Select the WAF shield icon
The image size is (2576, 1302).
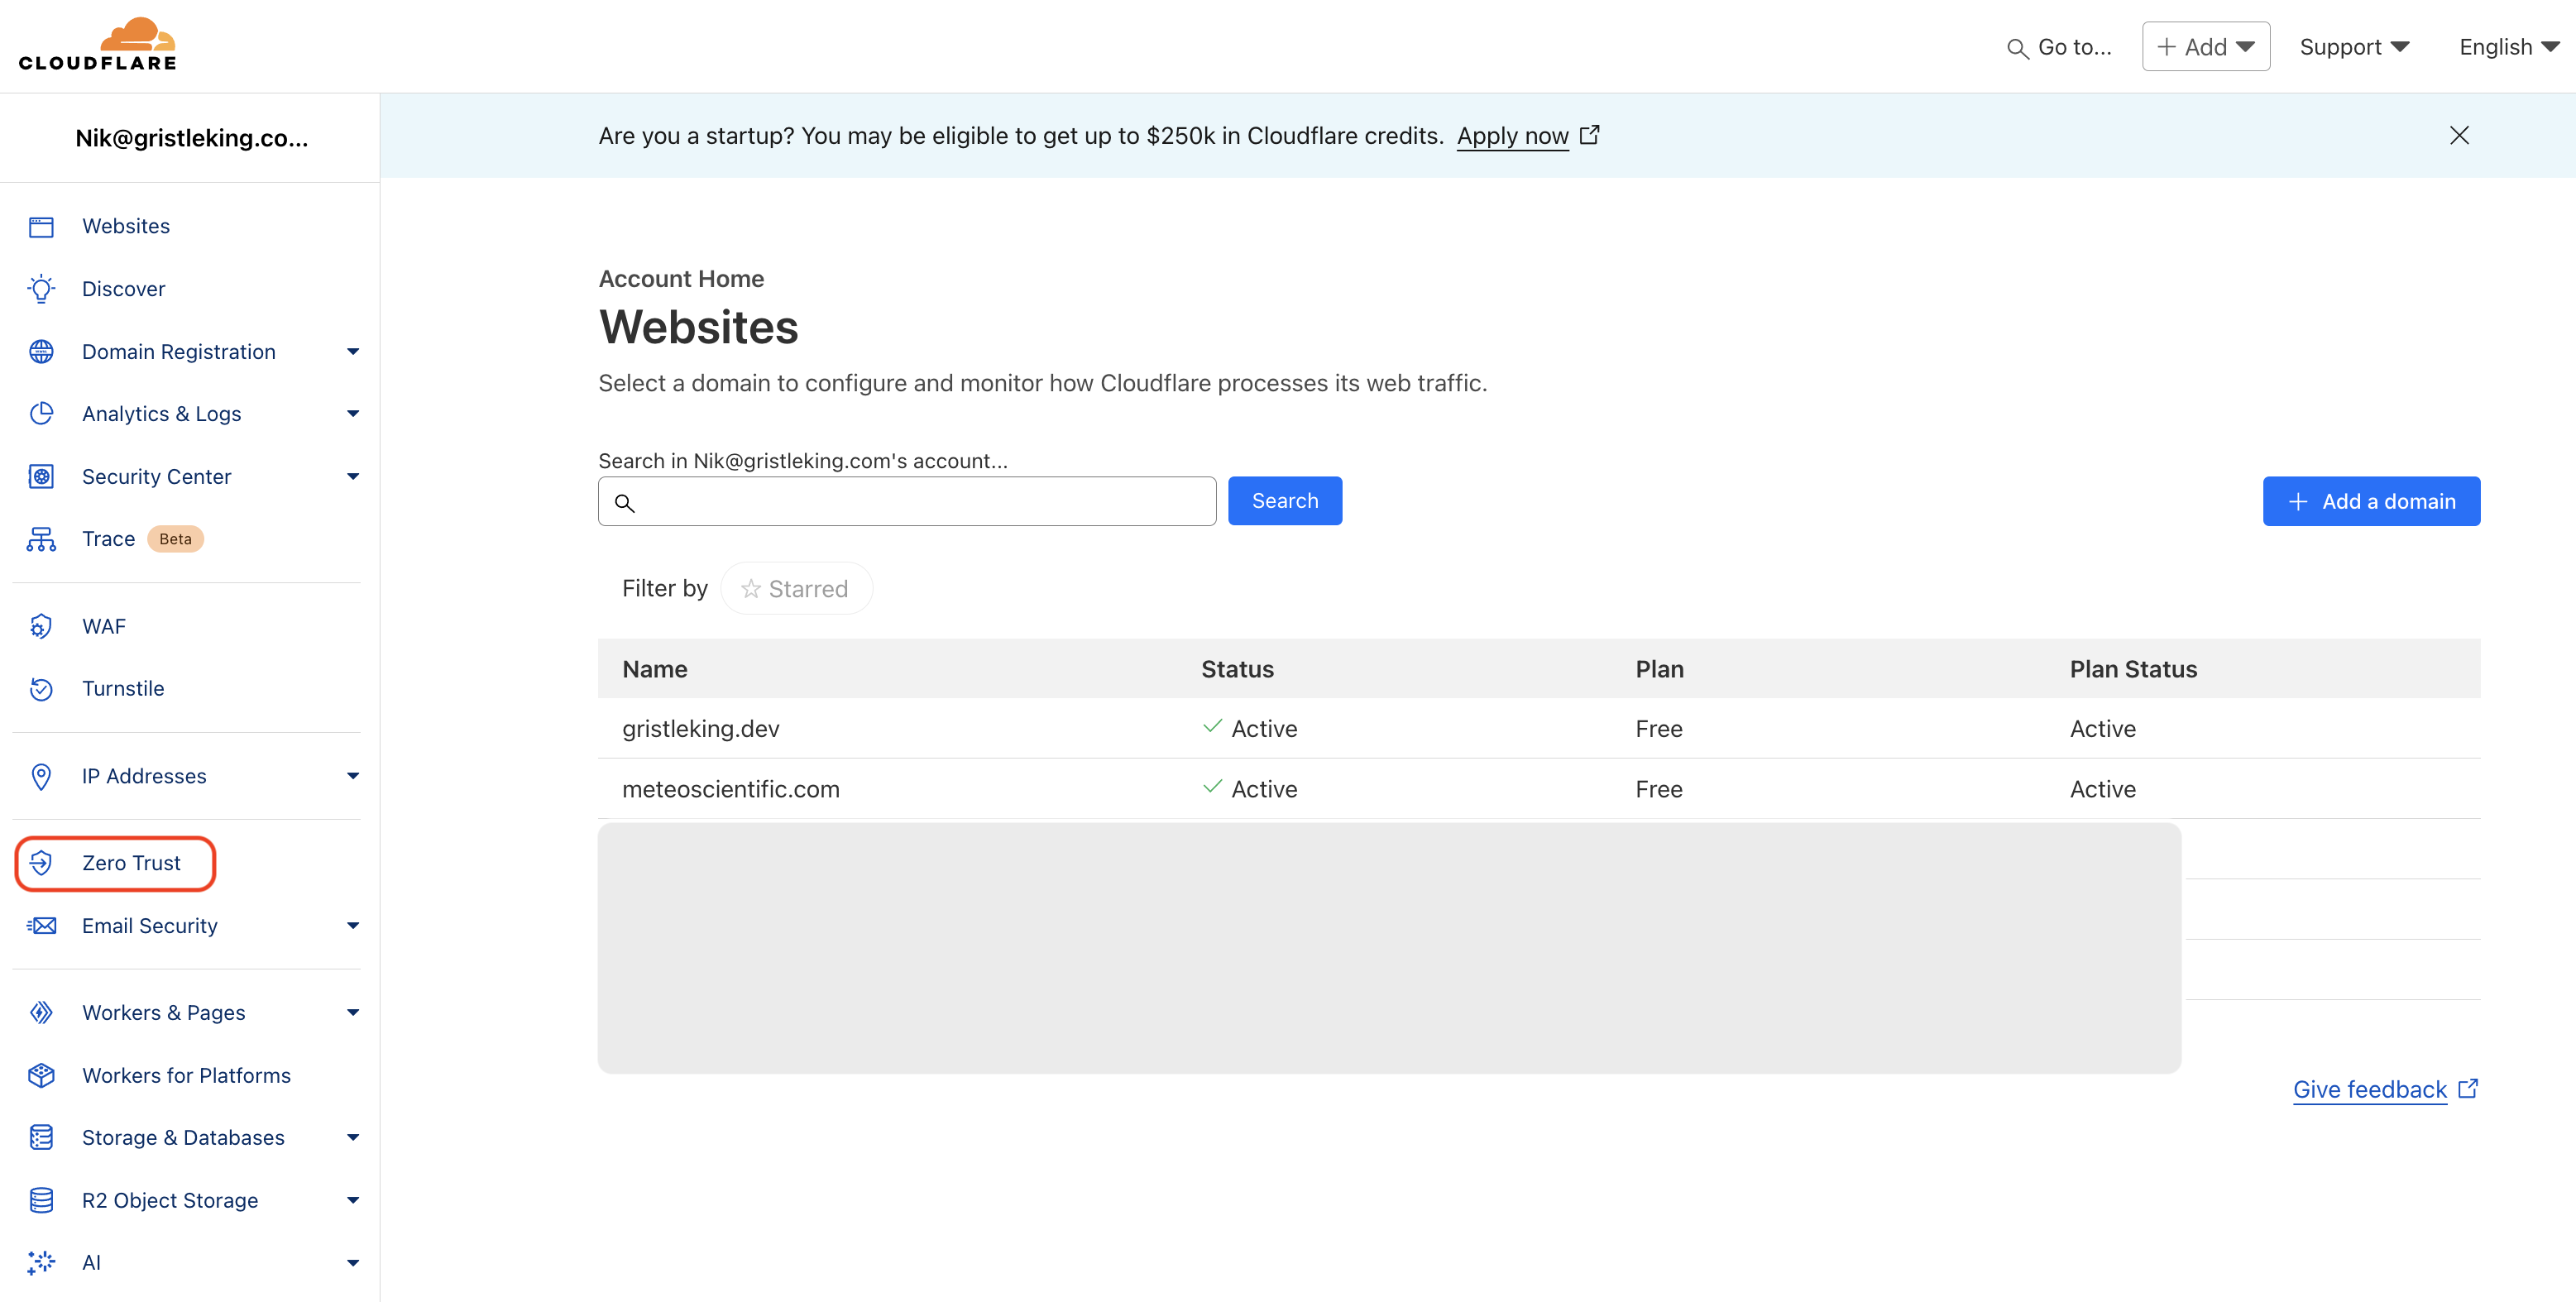tap(41, 626)
